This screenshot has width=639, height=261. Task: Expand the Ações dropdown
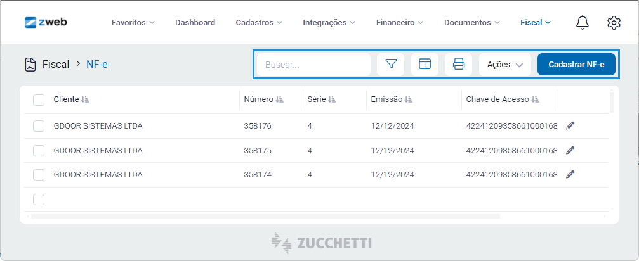[505, 64]
